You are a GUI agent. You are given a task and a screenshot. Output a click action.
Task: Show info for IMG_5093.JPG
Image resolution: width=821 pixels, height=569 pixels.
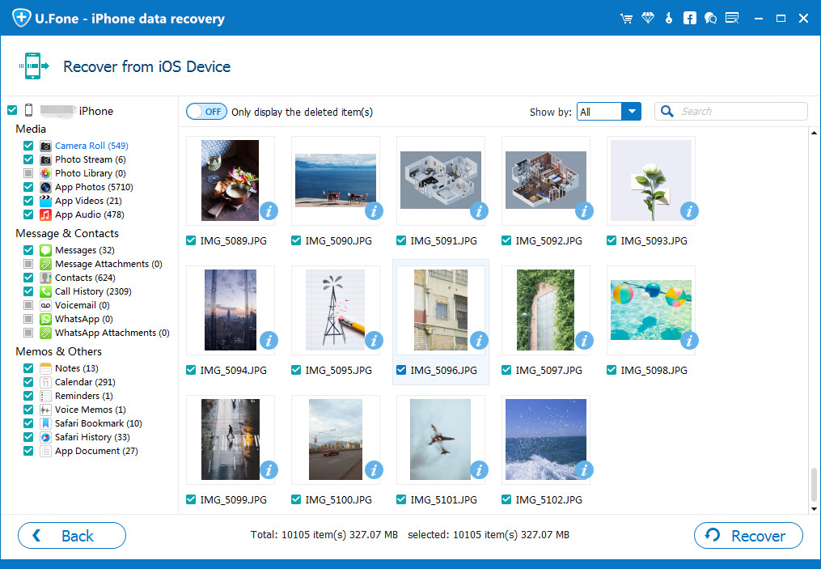690,211
